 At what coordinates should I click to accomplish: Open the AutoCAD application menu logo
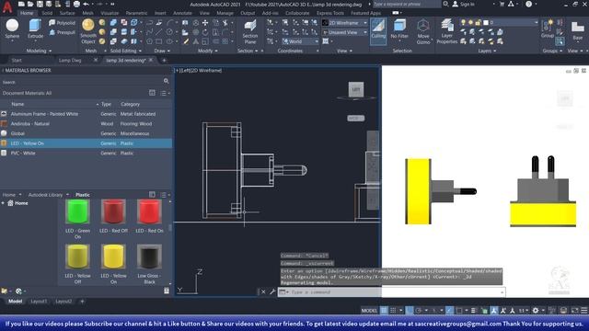[7, 6]
